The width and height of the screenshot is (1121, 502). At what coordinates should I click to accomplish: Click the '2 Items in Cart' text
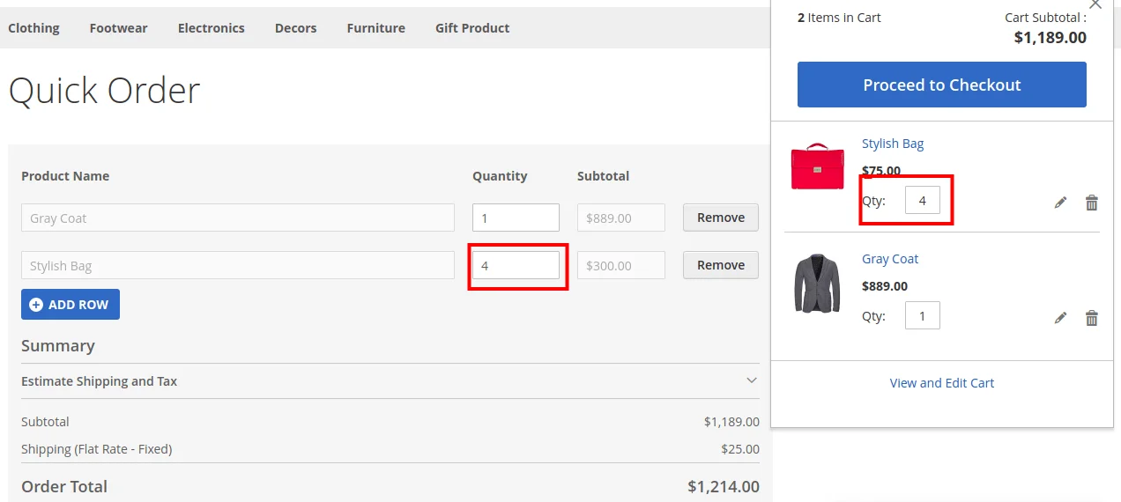click(x=839, y=18)
